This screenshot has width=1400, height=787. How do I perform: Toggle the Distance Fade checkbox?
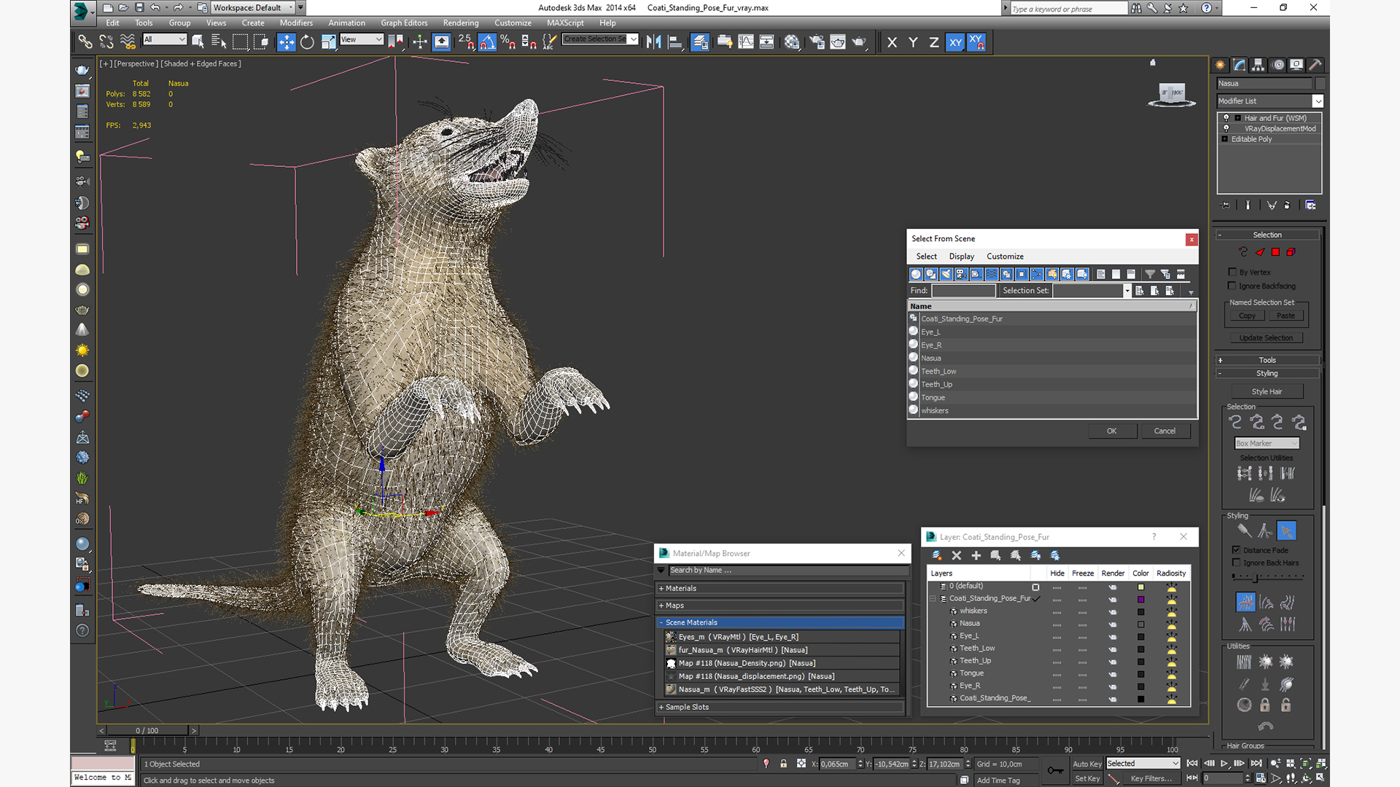point(1236,550)
